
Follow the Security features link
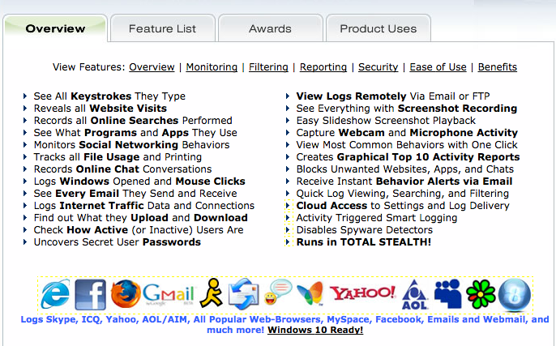[378, 67]
